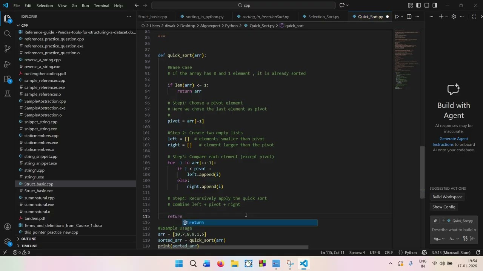
Task: Run the Python file with the play button
Action: click(x=397, y=17)
